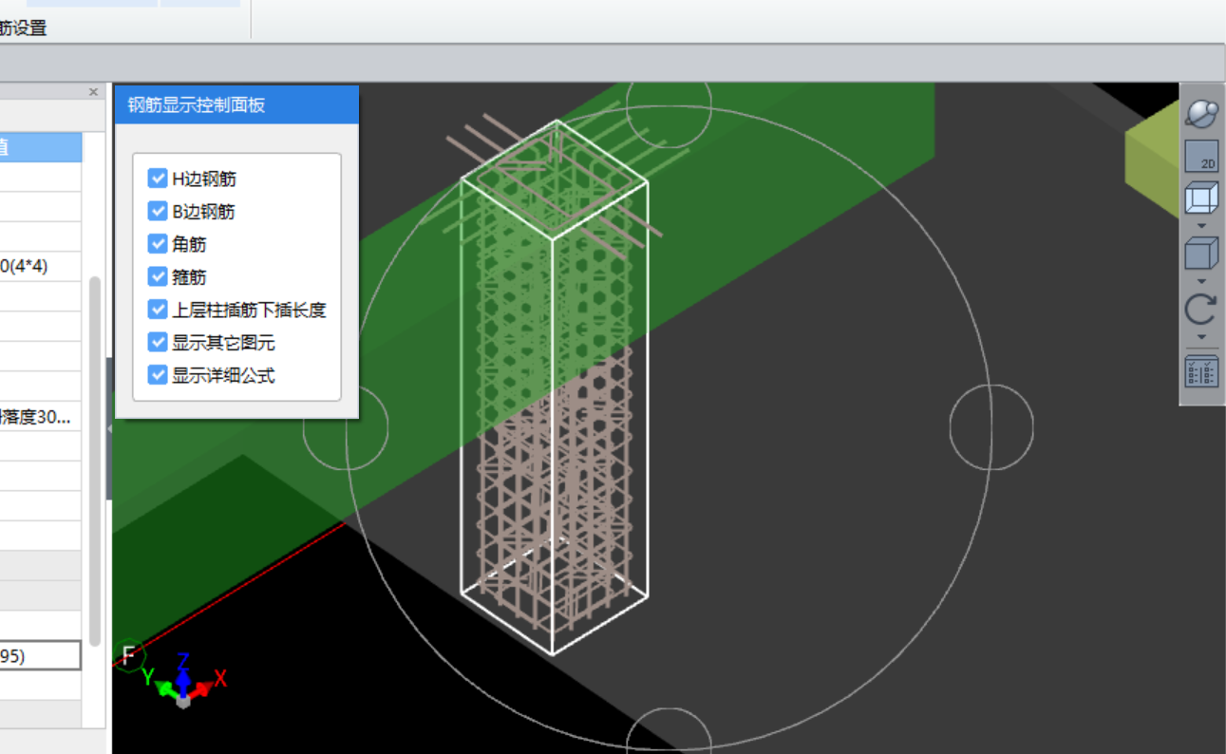Click the 钢筋显示控制面板 title bar
The width and height of the screenshot is (1226, 754).
click(236, 105)
